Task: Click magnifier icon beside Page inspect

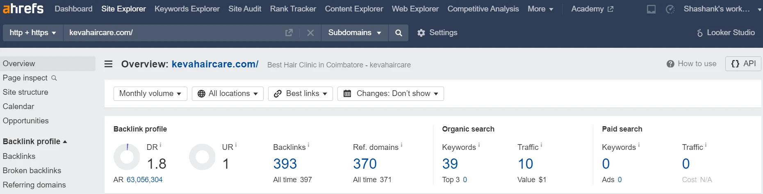Action: [54, 78]
